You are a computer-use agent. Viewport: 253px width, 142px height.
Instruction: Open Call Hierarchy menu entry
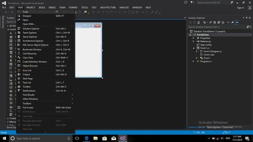coord(45,54)
